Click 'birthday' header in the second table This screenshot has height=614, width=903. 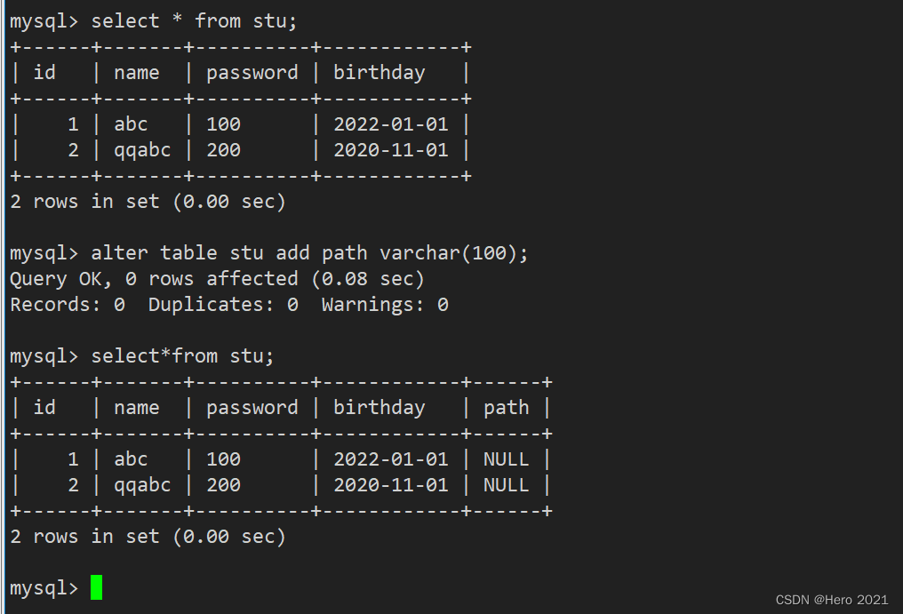(x=379, y=408)
